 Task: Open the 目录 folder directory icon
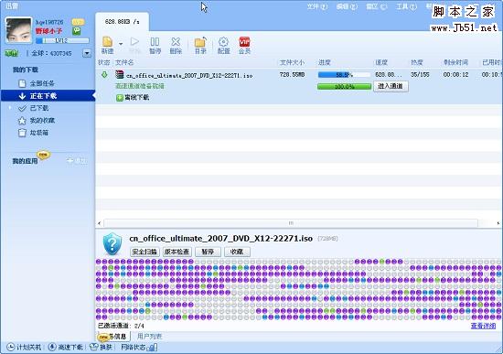click(x=200, y=45)
